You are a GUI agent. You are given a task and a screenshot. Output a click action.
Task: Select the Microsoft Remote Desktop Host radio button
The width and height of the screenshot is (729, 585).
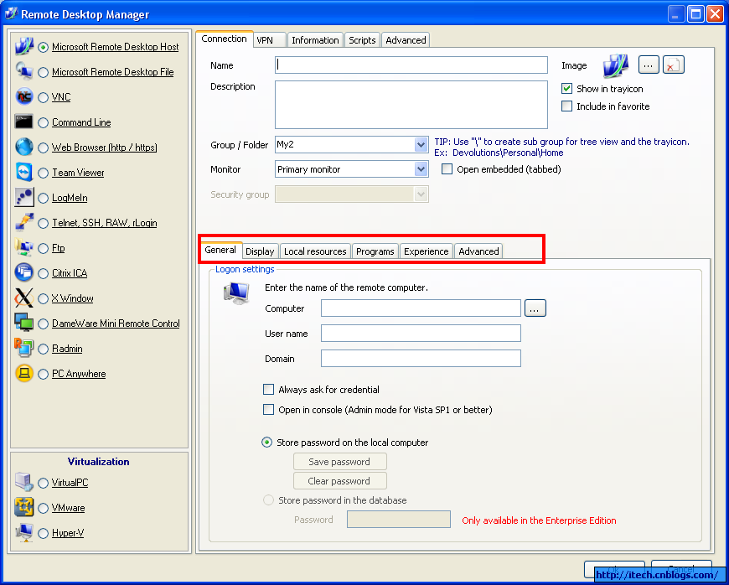point(44,47)
